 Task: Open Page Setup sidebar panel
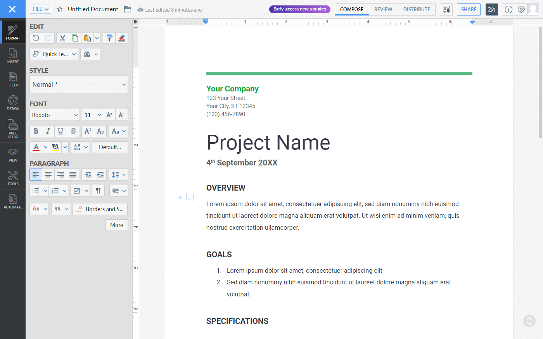(13, 129)
